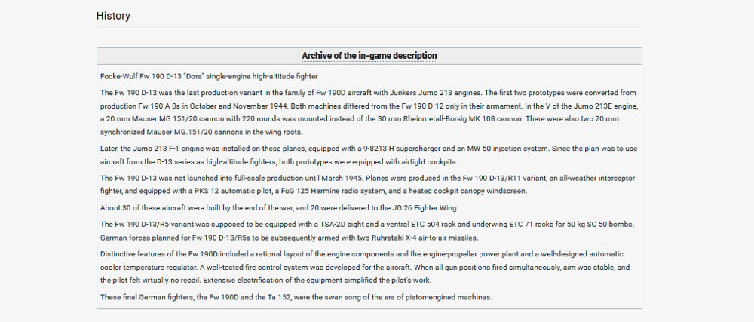Screen dimensions: 754x322
Task: Click the words "FuG 125 Hermine radio system"
Action: click(320, 191)
